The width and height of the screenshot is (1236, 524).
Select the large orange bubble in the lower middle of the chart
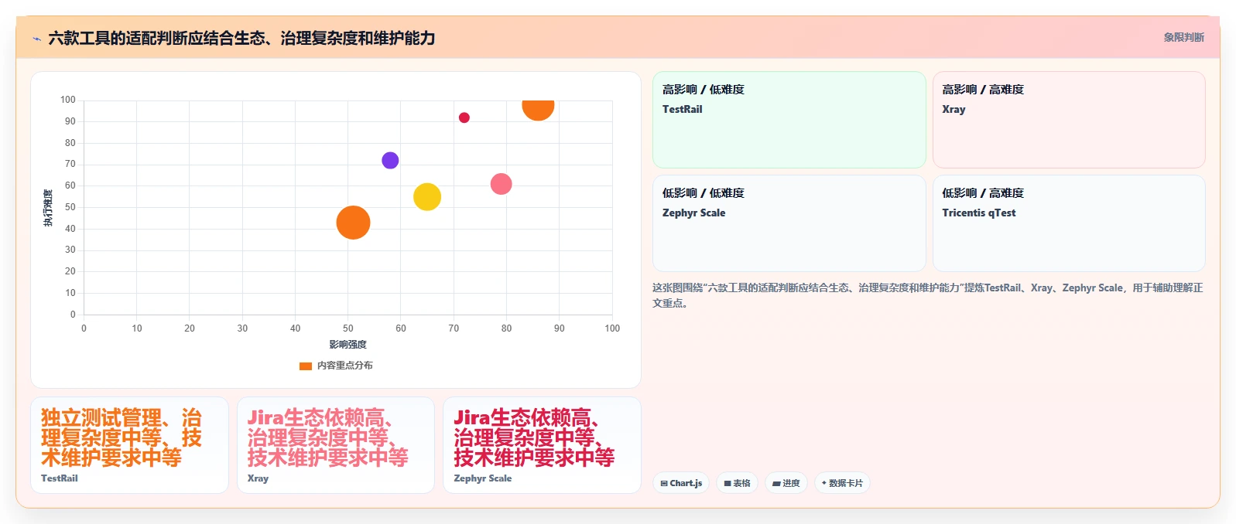click(x=353, y=223)
